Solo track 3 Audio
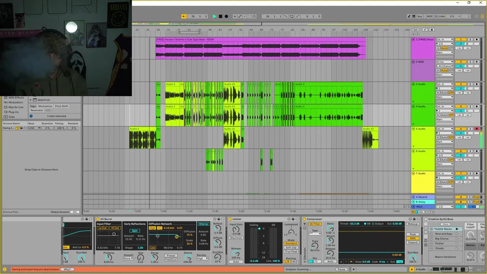 pyautogui.click(x=470, y=84)
